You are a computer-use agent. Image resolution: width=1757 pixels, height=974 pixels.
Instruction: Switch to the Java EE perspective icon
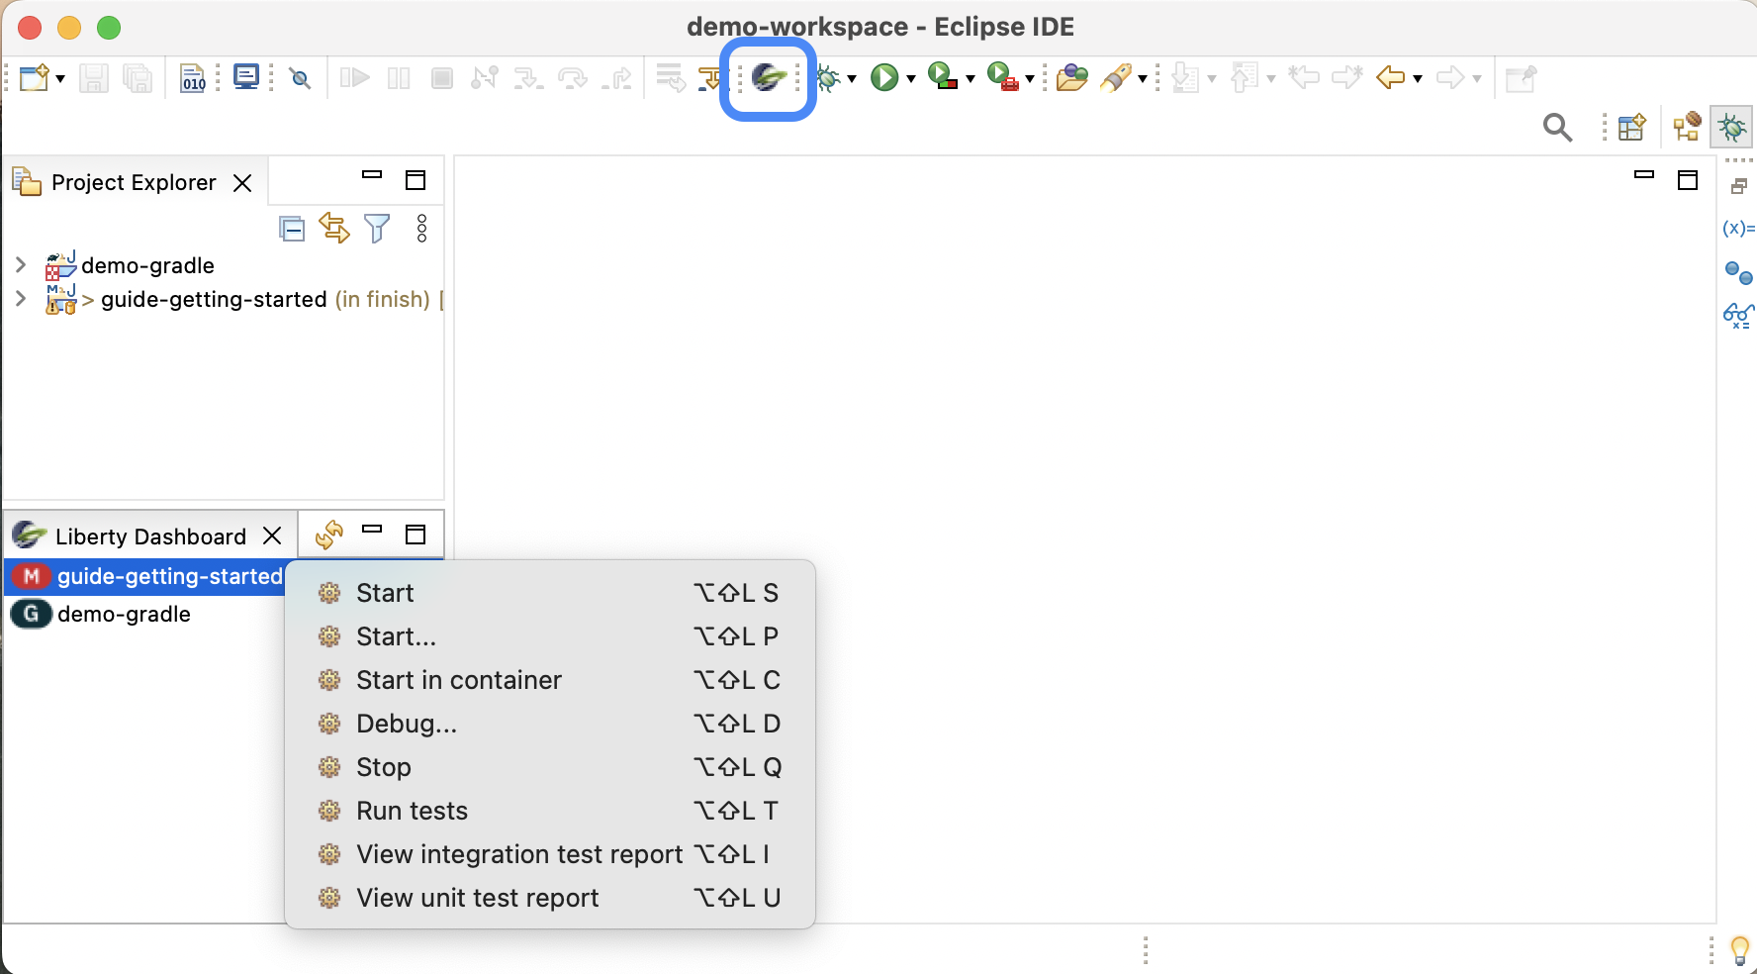click(1687, 127)
